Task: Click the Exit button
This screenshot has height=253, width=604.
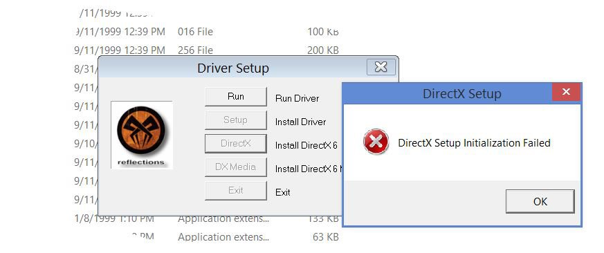Action: (236, 191)
